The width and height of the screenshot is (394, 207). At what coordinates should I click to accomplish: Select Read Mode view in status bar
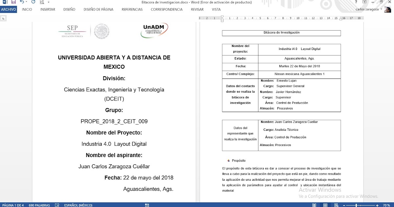[315, 205]
